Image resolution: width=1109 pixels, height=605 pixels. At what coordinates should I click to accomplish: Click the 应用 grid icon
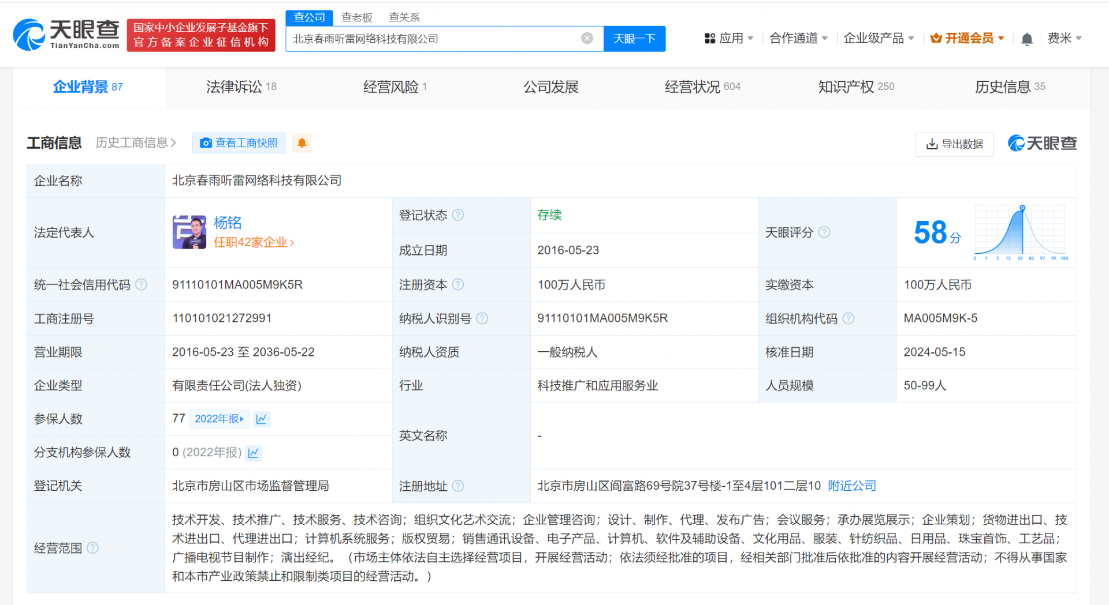click(710, 39)
